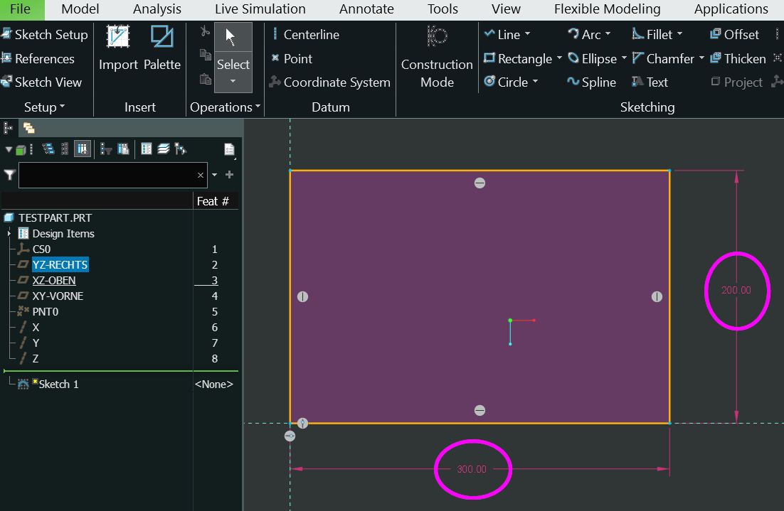Image resolution: width=784 pixels, height=511 pixels.
Task: Expand the Rectangle dropdown arrow
Action: [559, 59]
